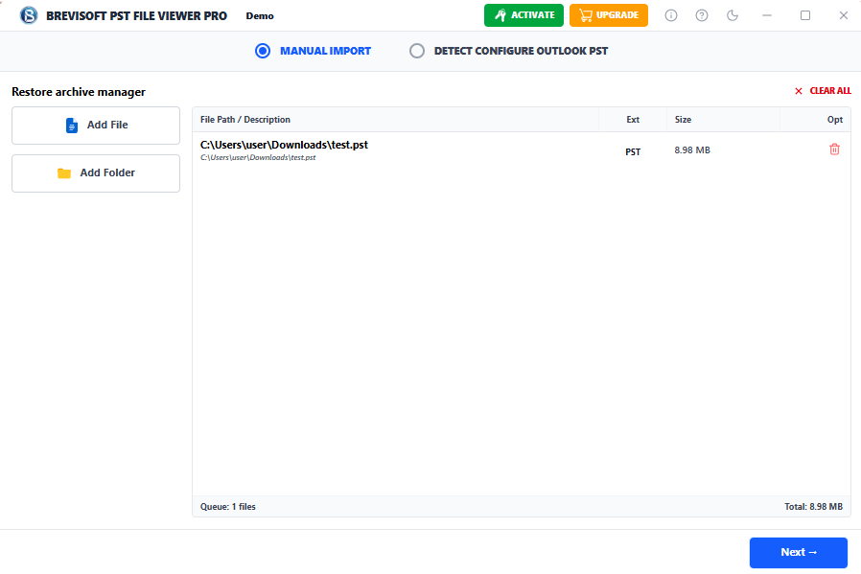Select the C:\Users\user\Downloads\test.pst row title
The image size is (861, 574).
click(x=284, y=145)
